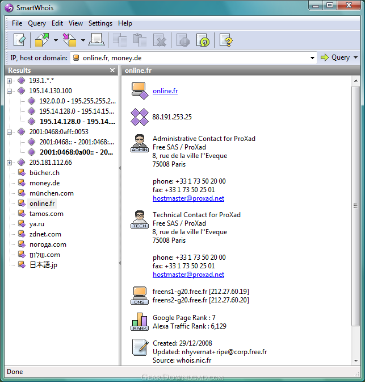
Task: Collapse the 195.14.130.100 tree node
Action: click(x=9, y=91)
